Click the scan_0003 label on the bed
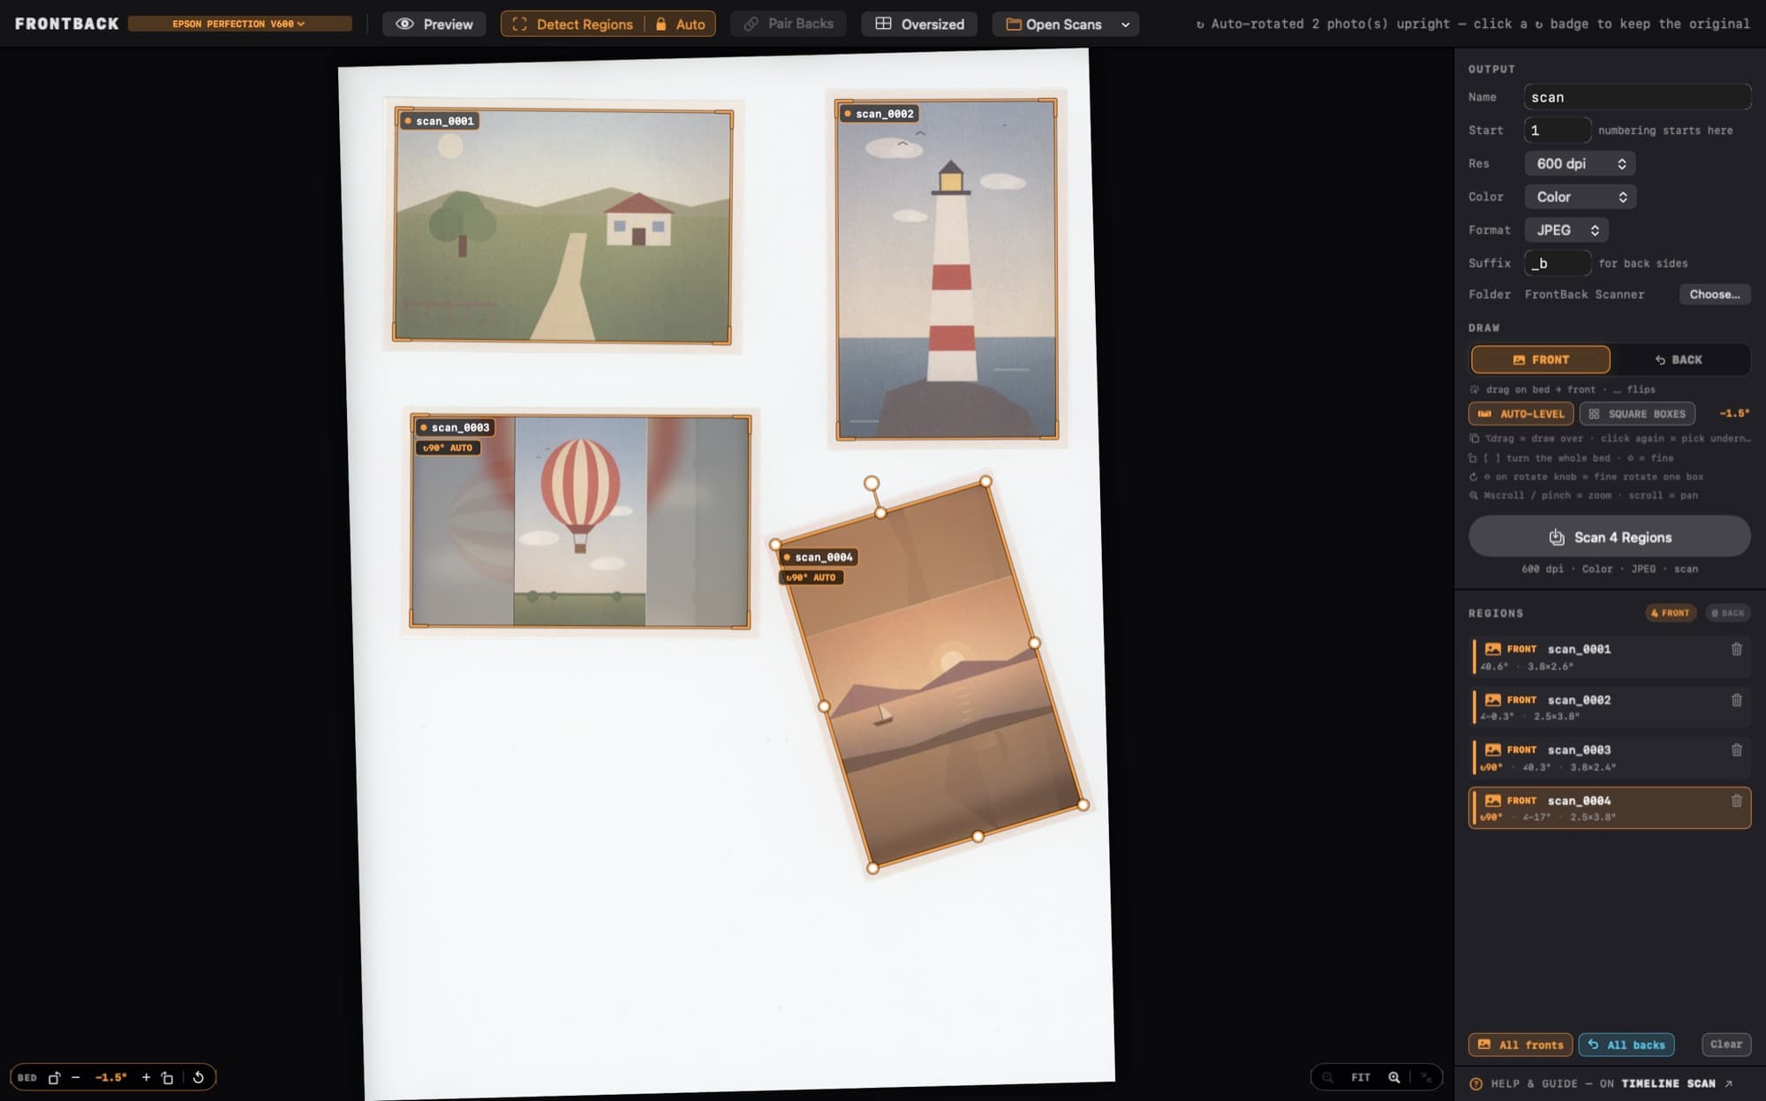 click(x=456, y=427)
